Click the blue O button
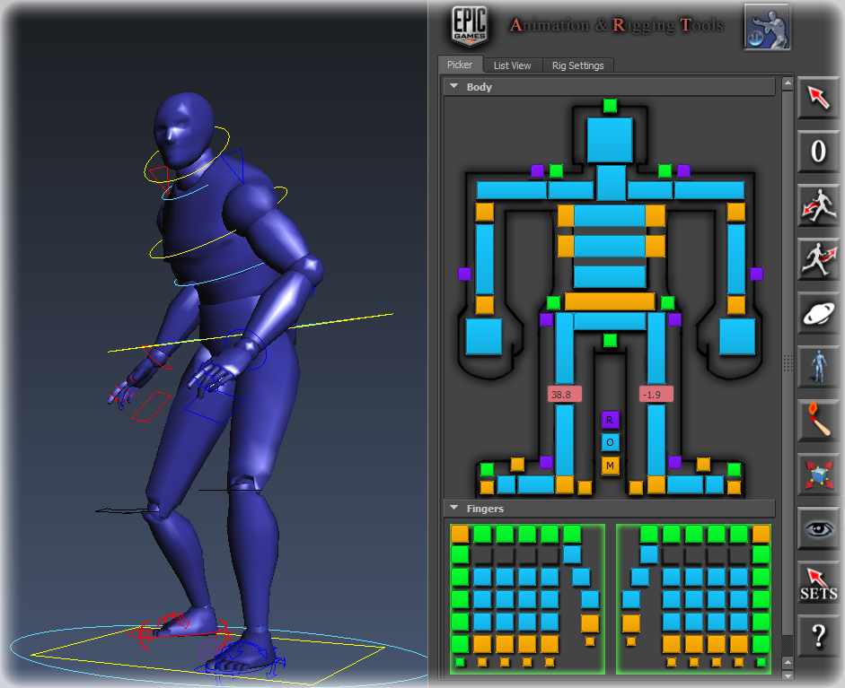Viewport: 845px width, 688px height. pyautogui.click(x=610, y=442)
